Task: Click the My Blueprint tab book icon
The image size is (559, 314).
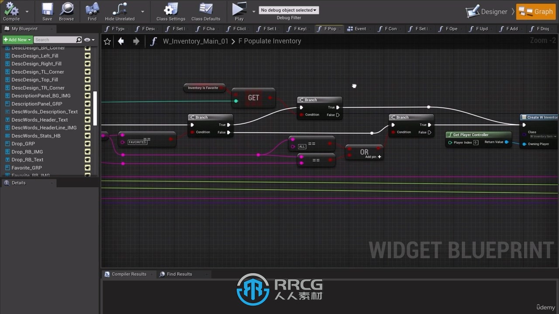Action: point(7,29)
